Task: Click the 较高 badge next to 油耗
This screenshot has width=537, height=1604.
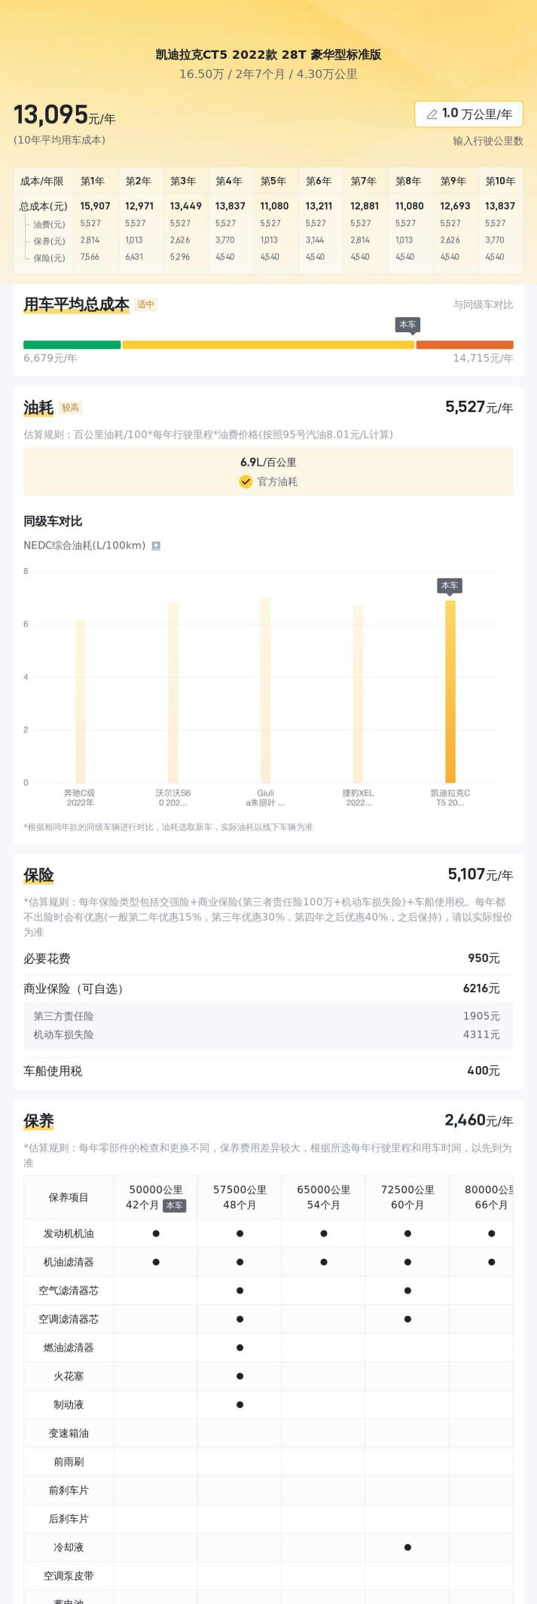Action: (x=70, y=408)
